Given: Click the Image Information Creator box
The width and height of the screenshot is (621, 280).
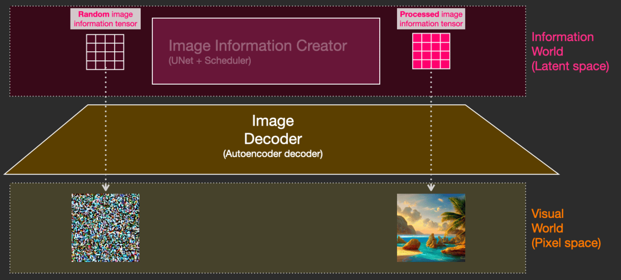Looking at the screenshot, I should point(266,51).
